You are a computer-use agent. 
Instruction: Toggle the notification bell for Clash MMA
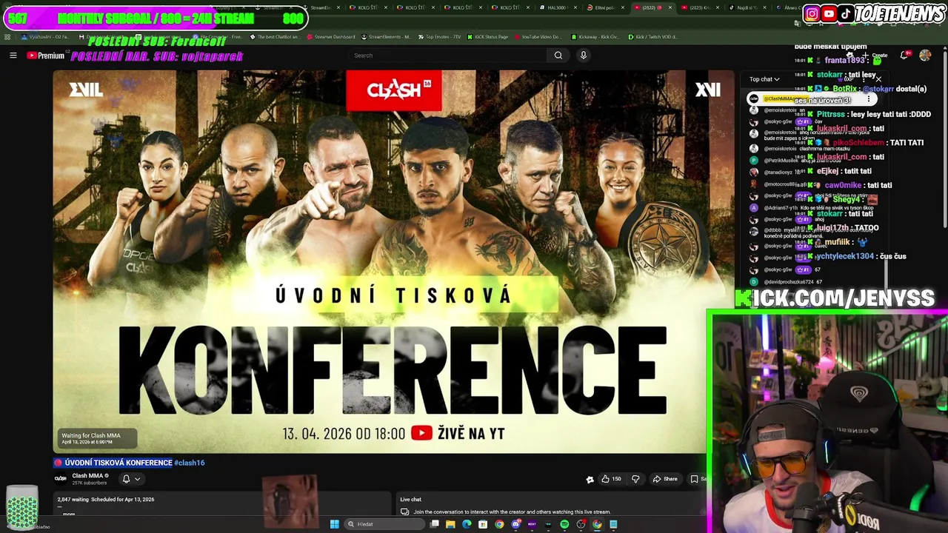(126, 479)
